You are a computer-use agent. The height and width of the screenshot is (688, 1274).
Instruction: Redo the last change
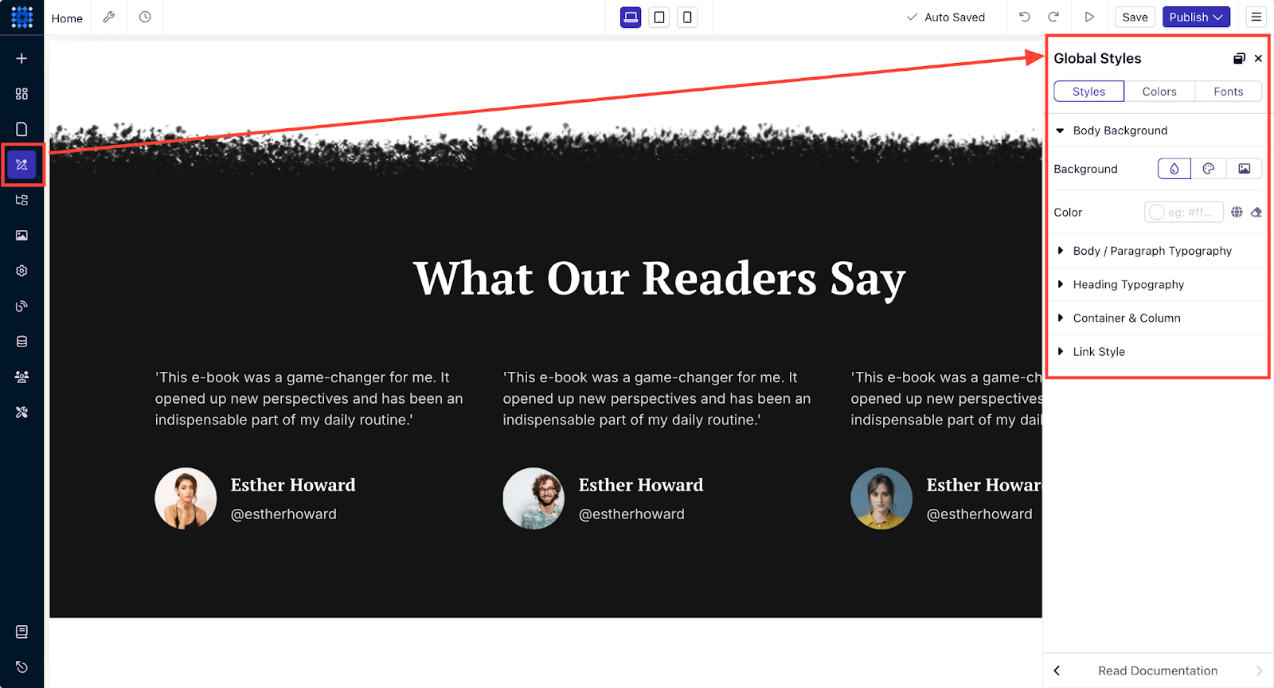coord(1053,17)
